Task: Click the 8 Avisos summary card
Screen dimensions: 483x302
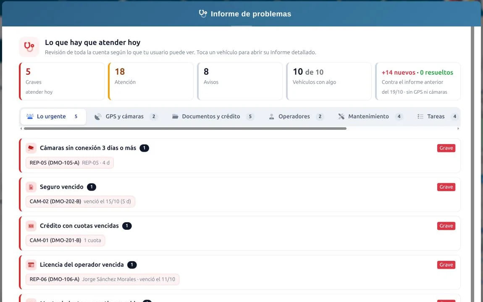Action: coord(240,81)
